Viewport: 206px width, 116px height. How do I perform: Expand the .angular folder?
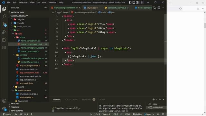click(21, 19)
